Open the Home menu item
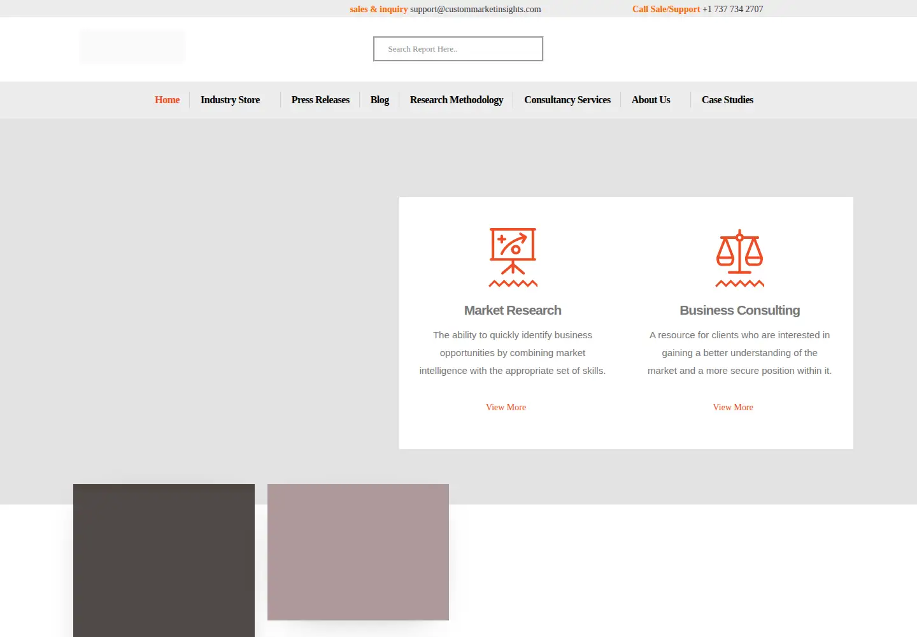This screenshot has width=917, height=637. coord(167,100)
